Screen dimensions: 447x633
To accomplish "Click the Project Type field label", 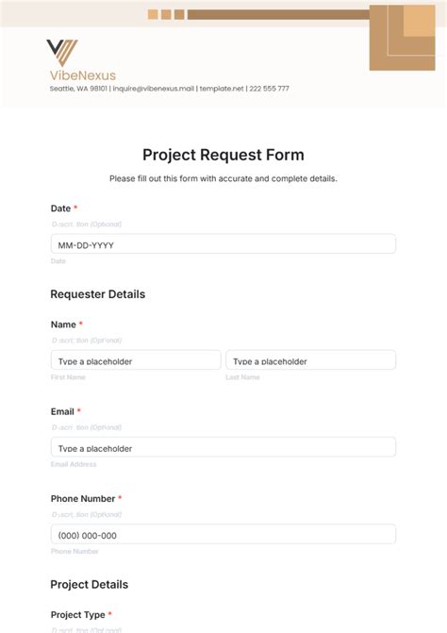I will click(78, 615).
